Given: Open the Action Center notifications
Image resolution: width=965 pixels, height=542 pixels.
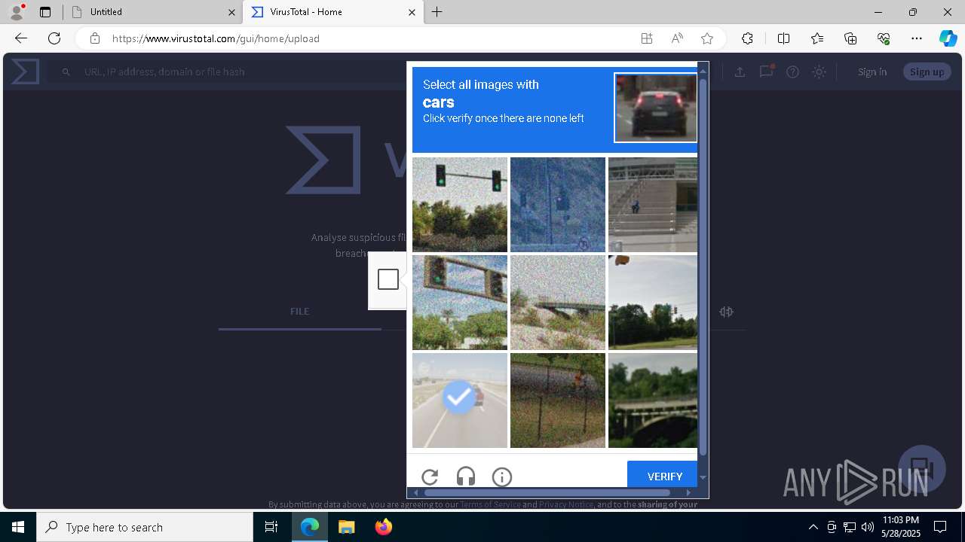Looking at the screenshot, I should click(940, 527).
